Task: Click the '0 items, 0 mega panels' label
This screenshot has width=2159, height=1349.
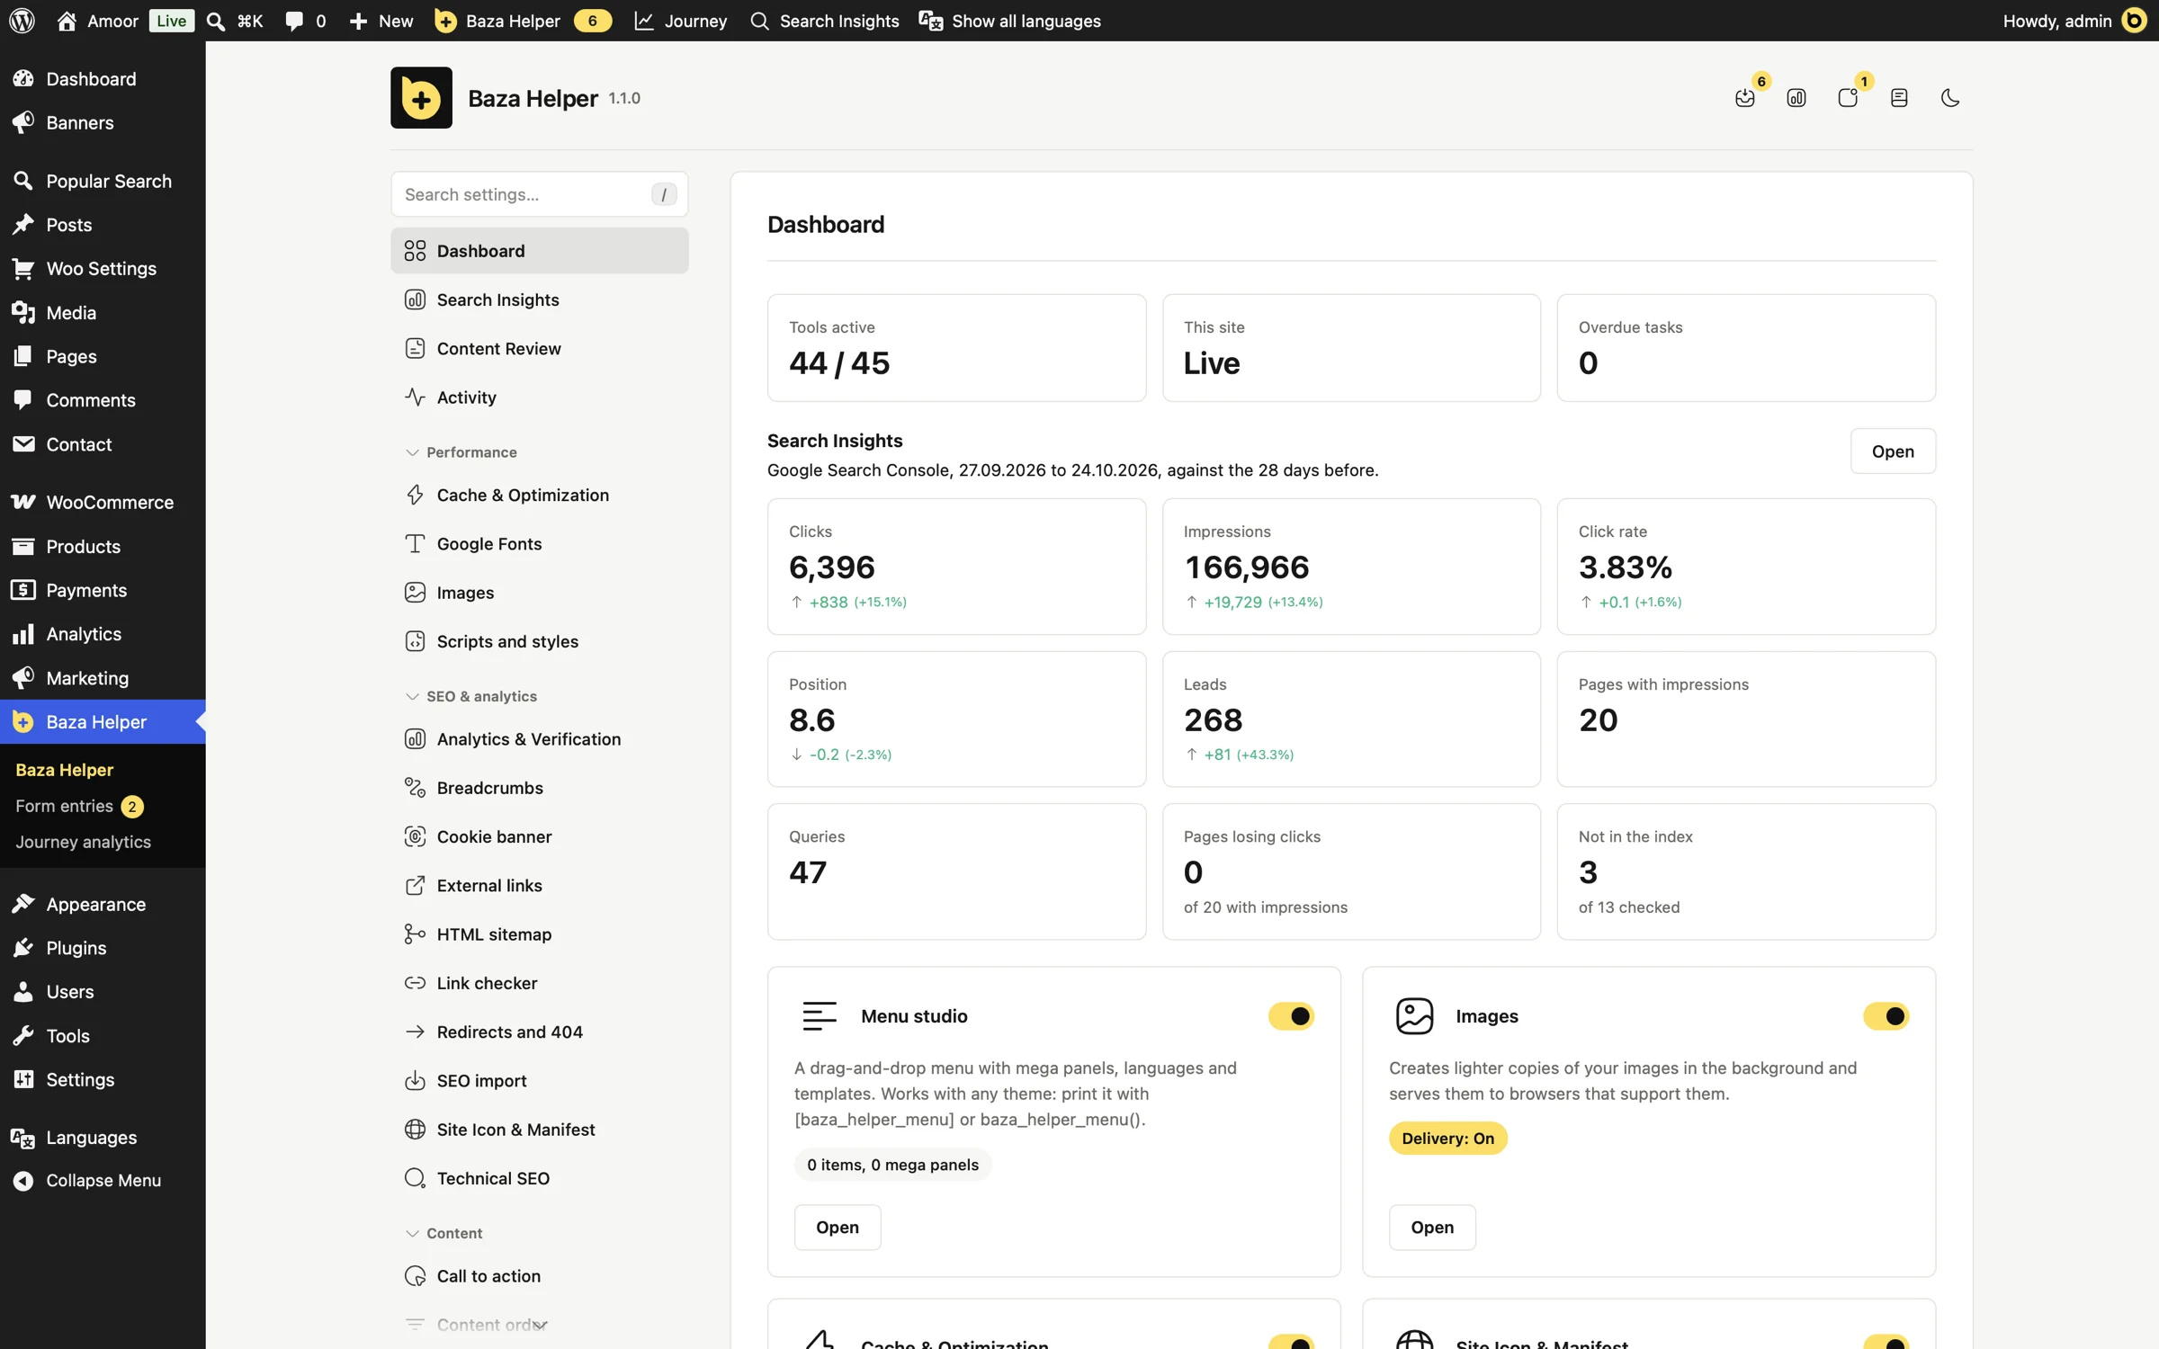Action: (892, 1165)
